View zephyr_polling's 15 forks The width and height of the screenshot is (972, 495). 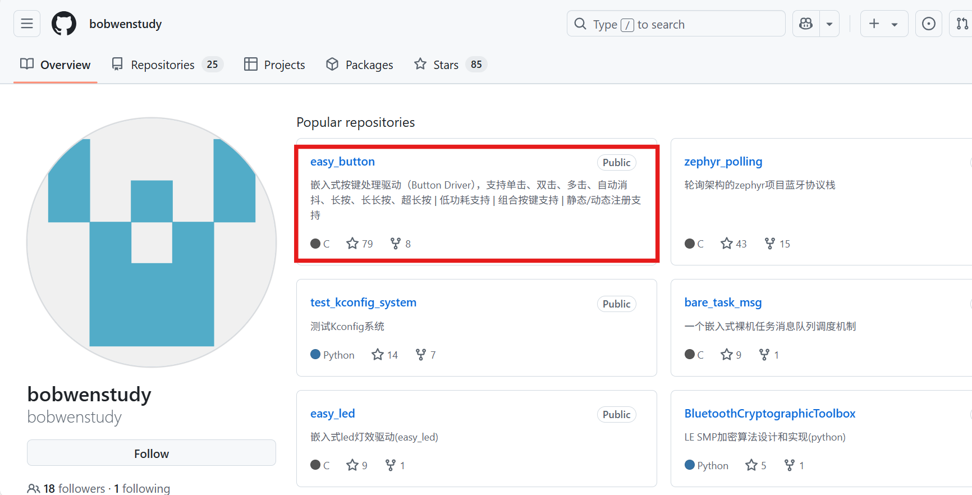[777, 244]
